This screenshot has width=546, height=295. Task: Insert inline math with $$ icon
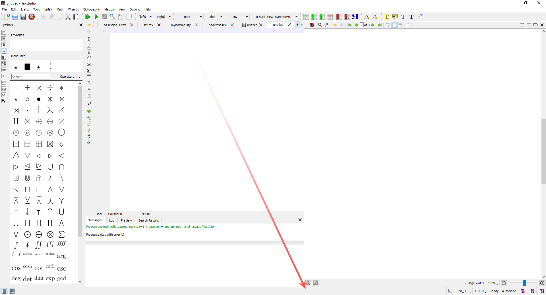point(89,111)
